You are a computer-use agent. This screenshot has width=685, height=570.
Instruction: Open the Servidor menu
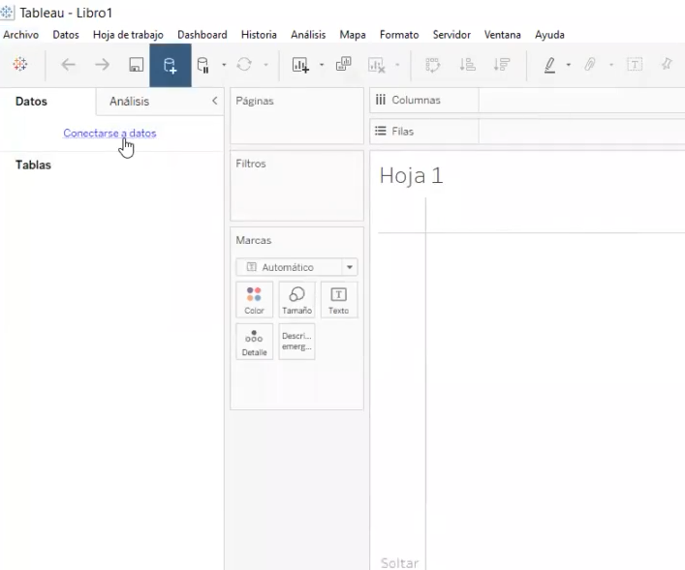(451, 35)
